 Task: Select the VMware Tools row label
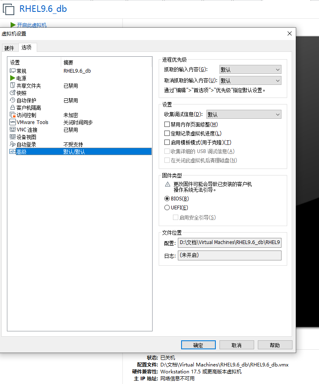[33, 122]
